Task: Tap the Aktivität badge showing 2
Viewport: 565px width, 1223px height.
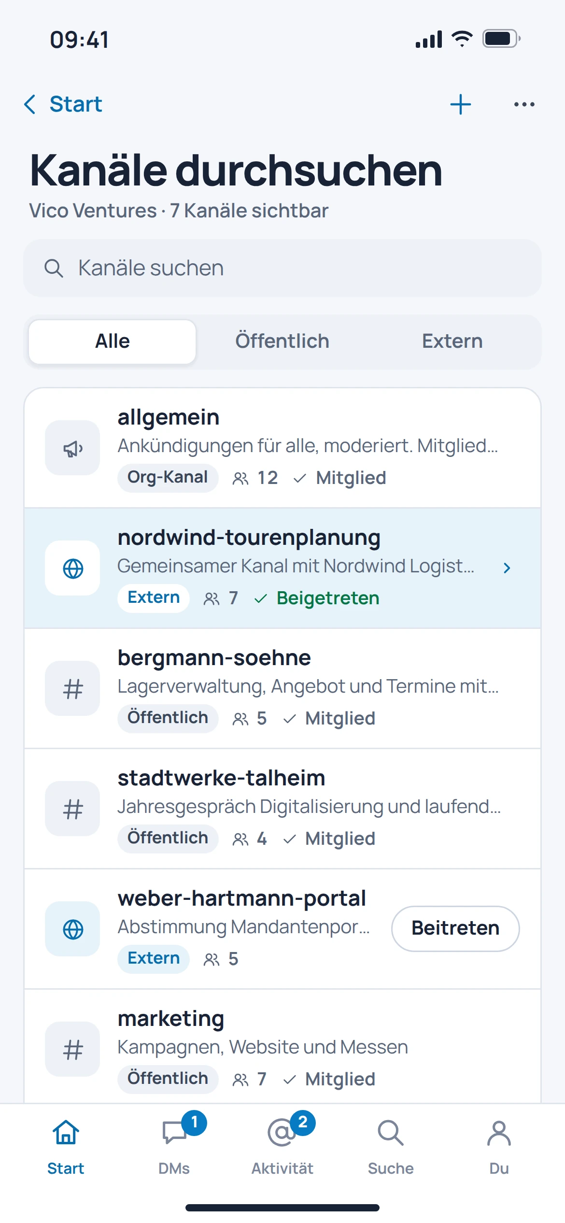Action: click(x=303, y=1123)
